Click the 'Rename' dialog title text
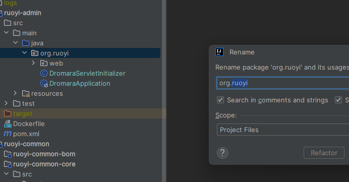349x182 pixels. coord(242,52)
